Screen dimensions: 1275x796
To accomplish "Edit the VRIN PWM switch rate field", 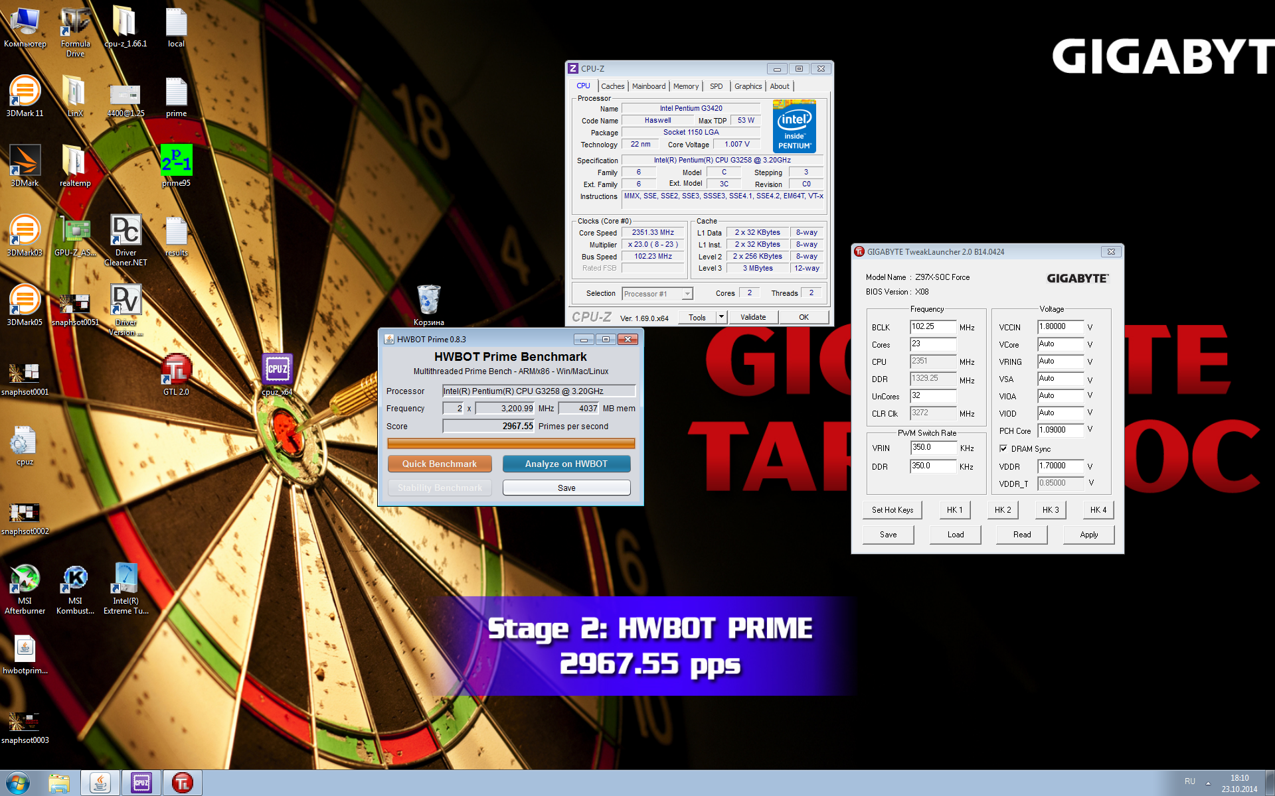I will click(x=933, y=448).
